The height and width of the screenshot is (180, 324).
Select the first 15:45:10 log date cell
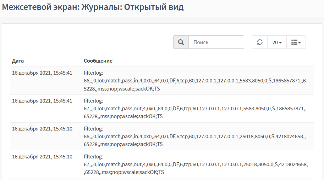click(x=42, y=129)
